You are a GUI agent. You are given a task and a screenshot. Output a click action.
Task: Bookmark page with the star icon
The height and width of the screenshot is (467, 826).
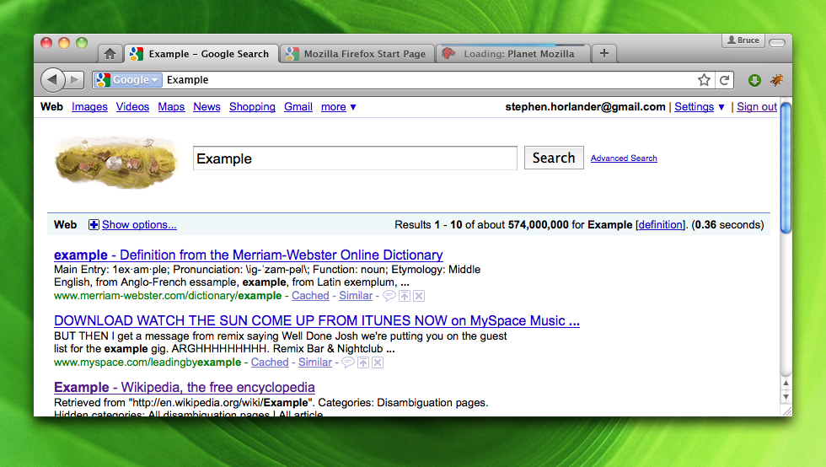pos(704,80)
